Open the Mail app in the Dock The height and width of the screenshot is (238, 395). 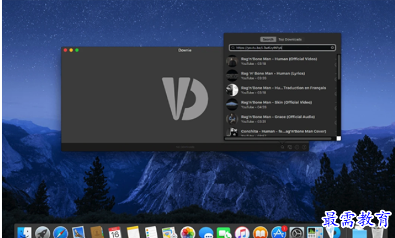(x=79, y=233)
